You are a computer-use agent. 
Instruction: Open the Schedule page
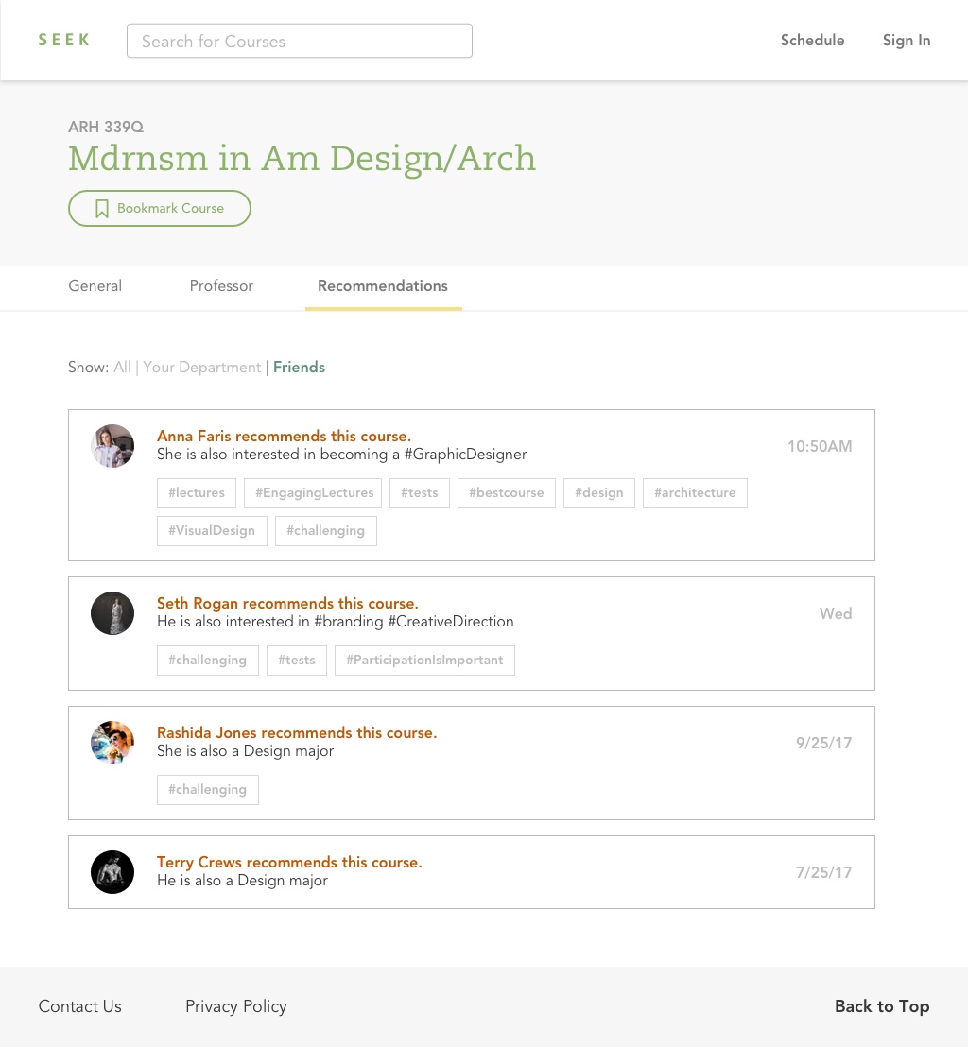click(812, 40)
